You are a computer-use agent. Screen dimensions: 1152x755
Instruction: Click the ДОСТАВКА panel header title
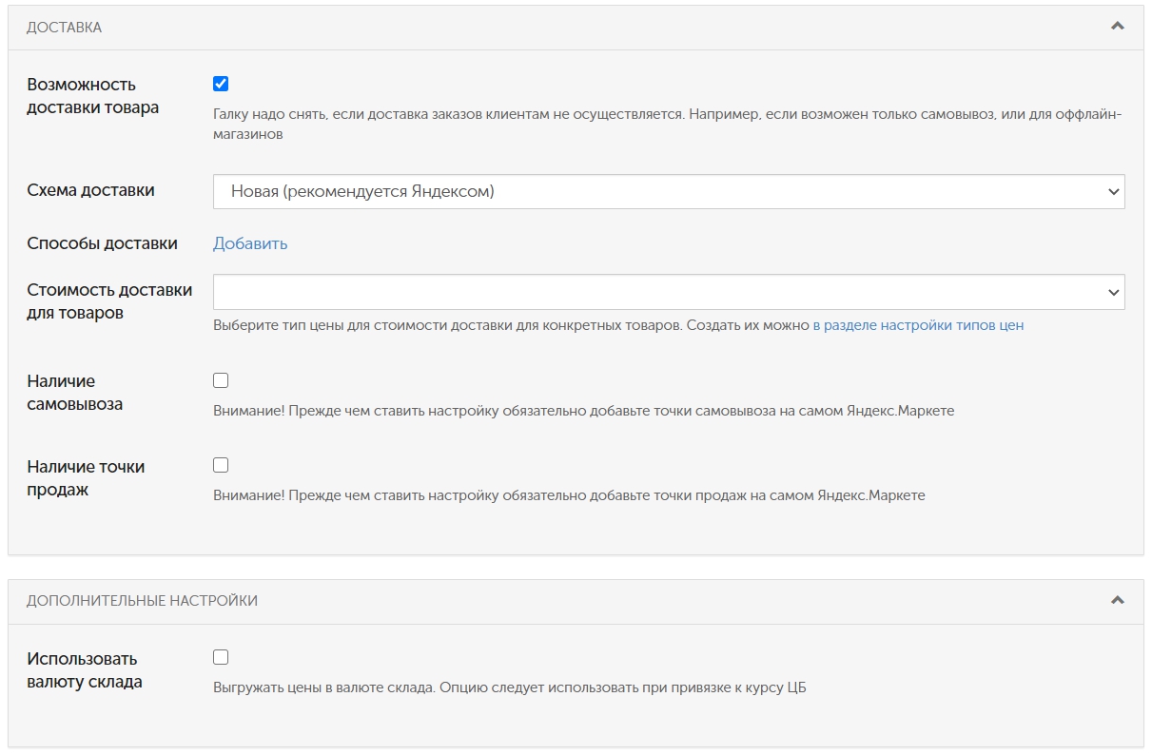[64, 28]
